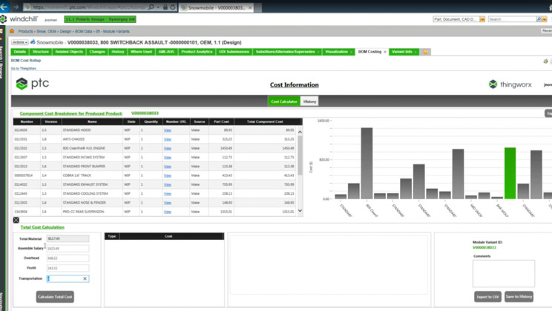Open the UDI Submissions tab
552x311 pixels.
(234, 52)
